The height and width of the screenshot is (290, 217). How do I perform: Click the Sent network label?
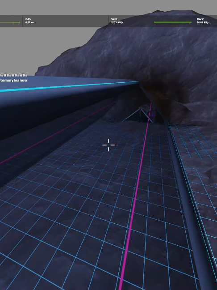coord(114,19)
